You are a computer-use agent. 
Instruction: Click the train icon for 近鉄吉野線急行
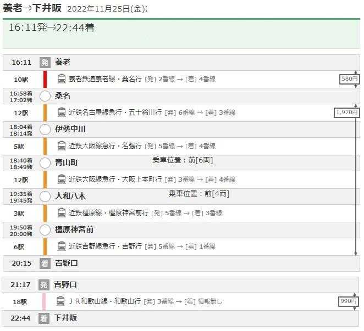pyautogui.click(x=62, y=246)
